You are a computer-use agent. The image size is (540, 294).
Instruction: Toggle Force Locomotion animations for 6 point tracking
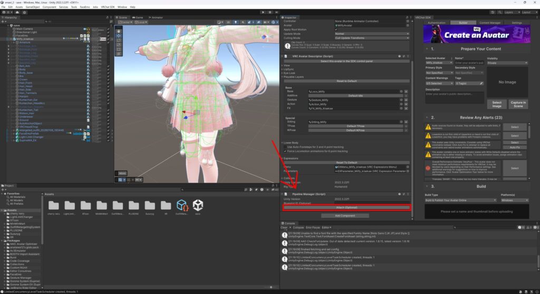coord(285,150)
